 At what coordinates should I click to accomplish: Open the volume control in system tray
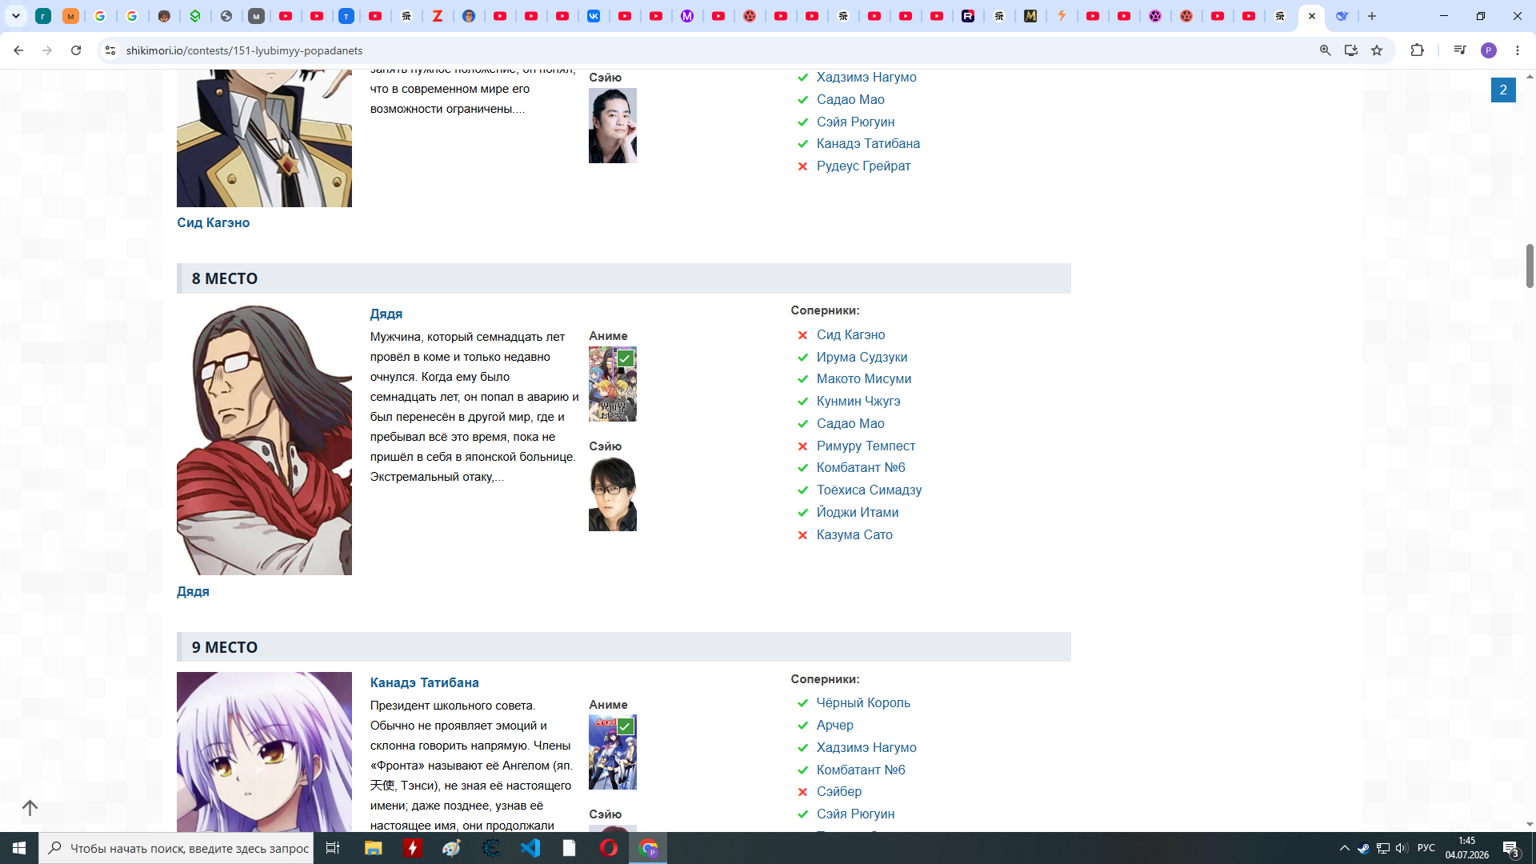[x=1402, y=848]
